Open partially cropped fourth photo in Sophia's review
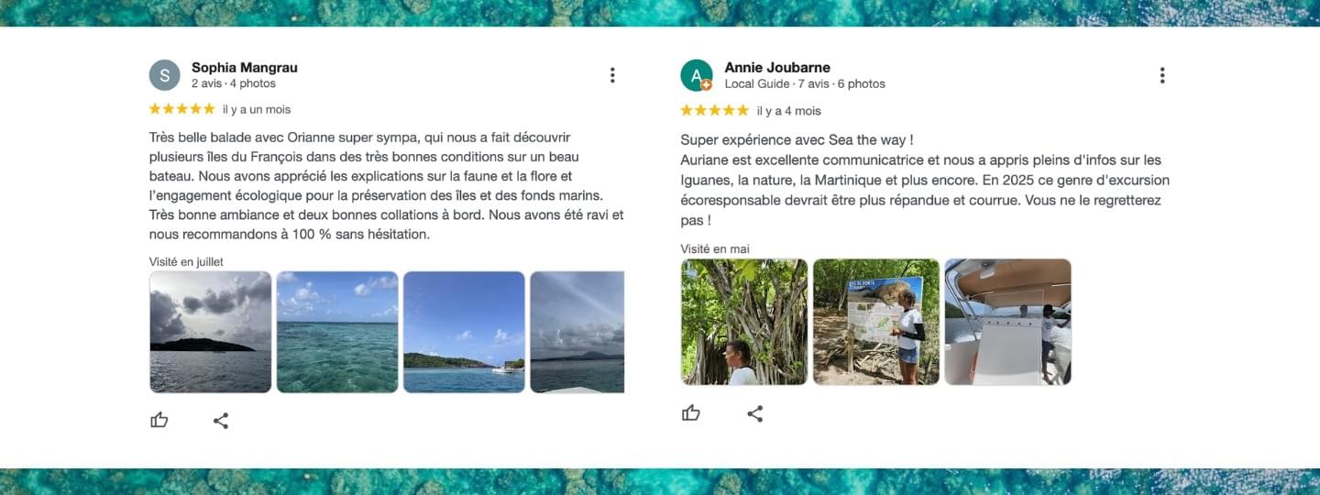The width and height of the screenshot is (1320, 495). coord(577,332)
